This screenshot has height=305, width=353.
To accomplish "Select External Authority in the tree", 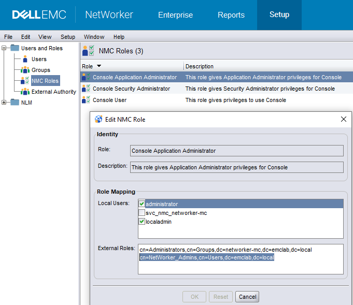I will [x=54, y=92].
